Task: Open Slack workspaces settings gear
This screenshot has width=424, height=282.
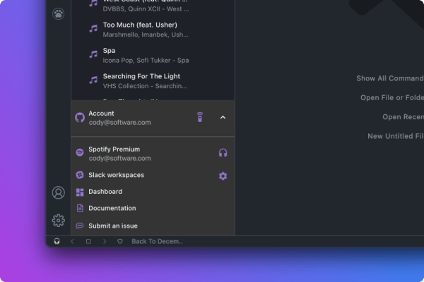Action: tap(223, 176)
